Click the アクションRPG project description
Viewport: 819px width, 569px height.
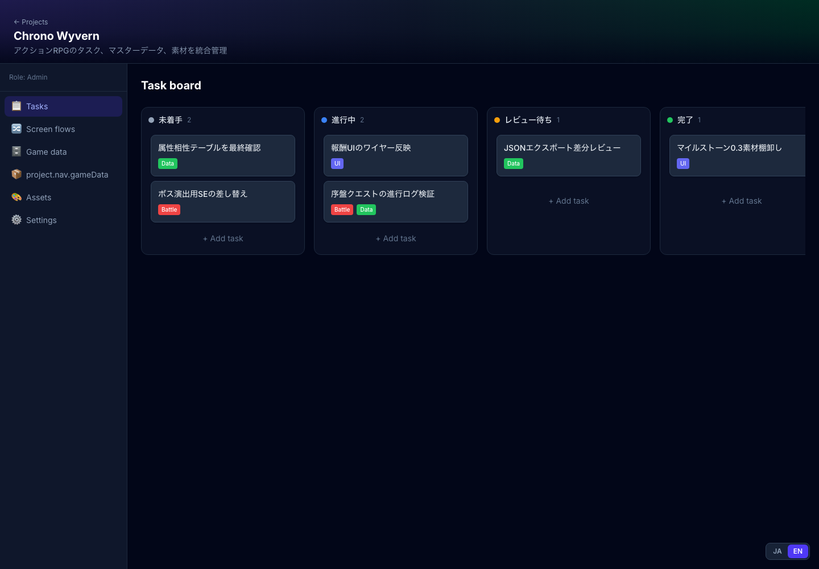tap(121, 51)
